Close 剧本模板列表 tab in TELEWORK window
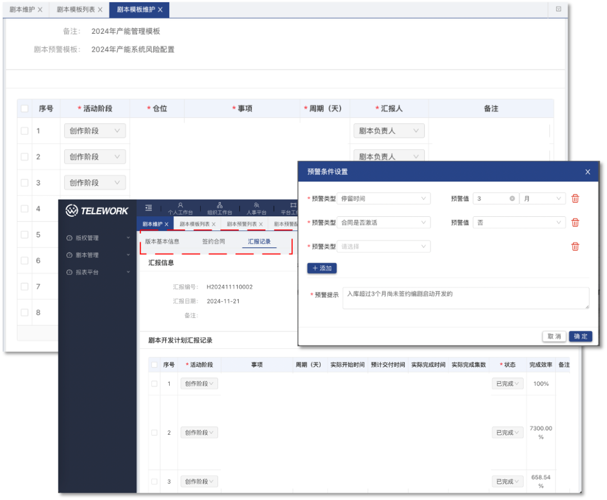 coord(214,224)
